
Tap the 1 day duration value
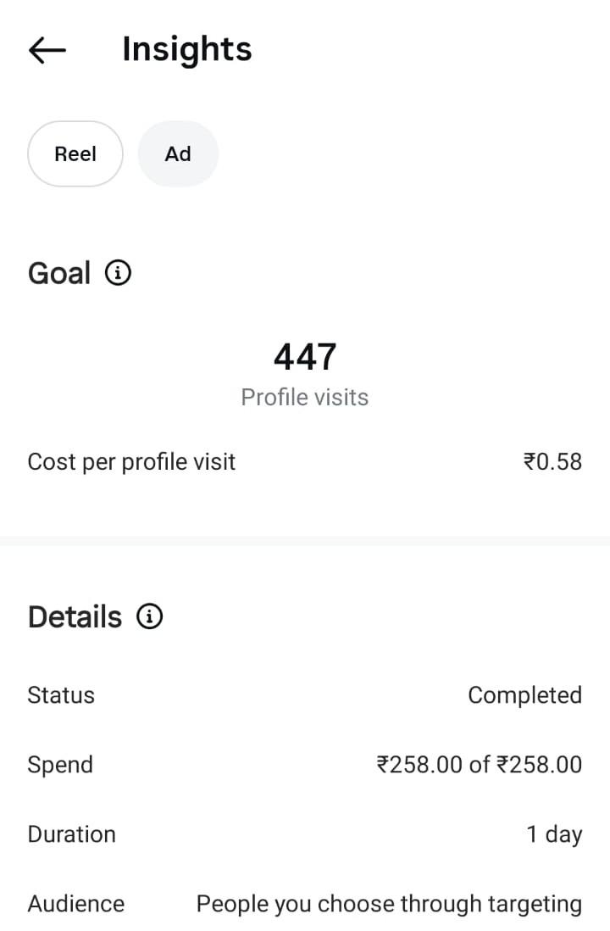[554, 834]
